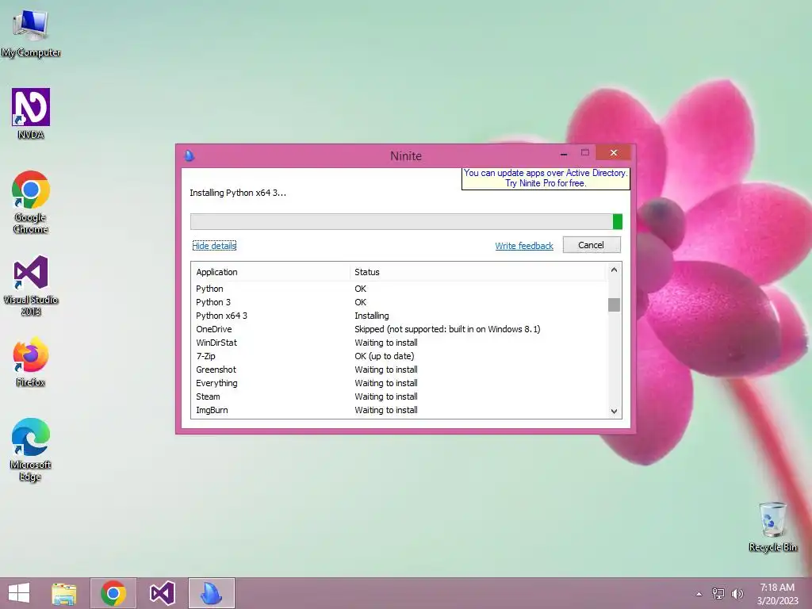Click the Ninite taskbar icon
This screenshot has width=812, height=609.
211,593
